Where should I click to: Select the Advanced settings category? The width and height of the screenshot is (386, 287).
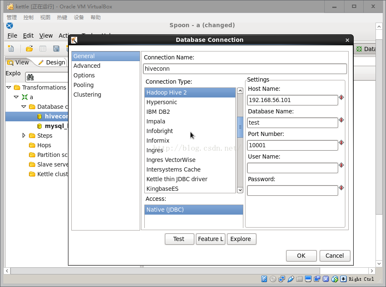tap(106, 66)
